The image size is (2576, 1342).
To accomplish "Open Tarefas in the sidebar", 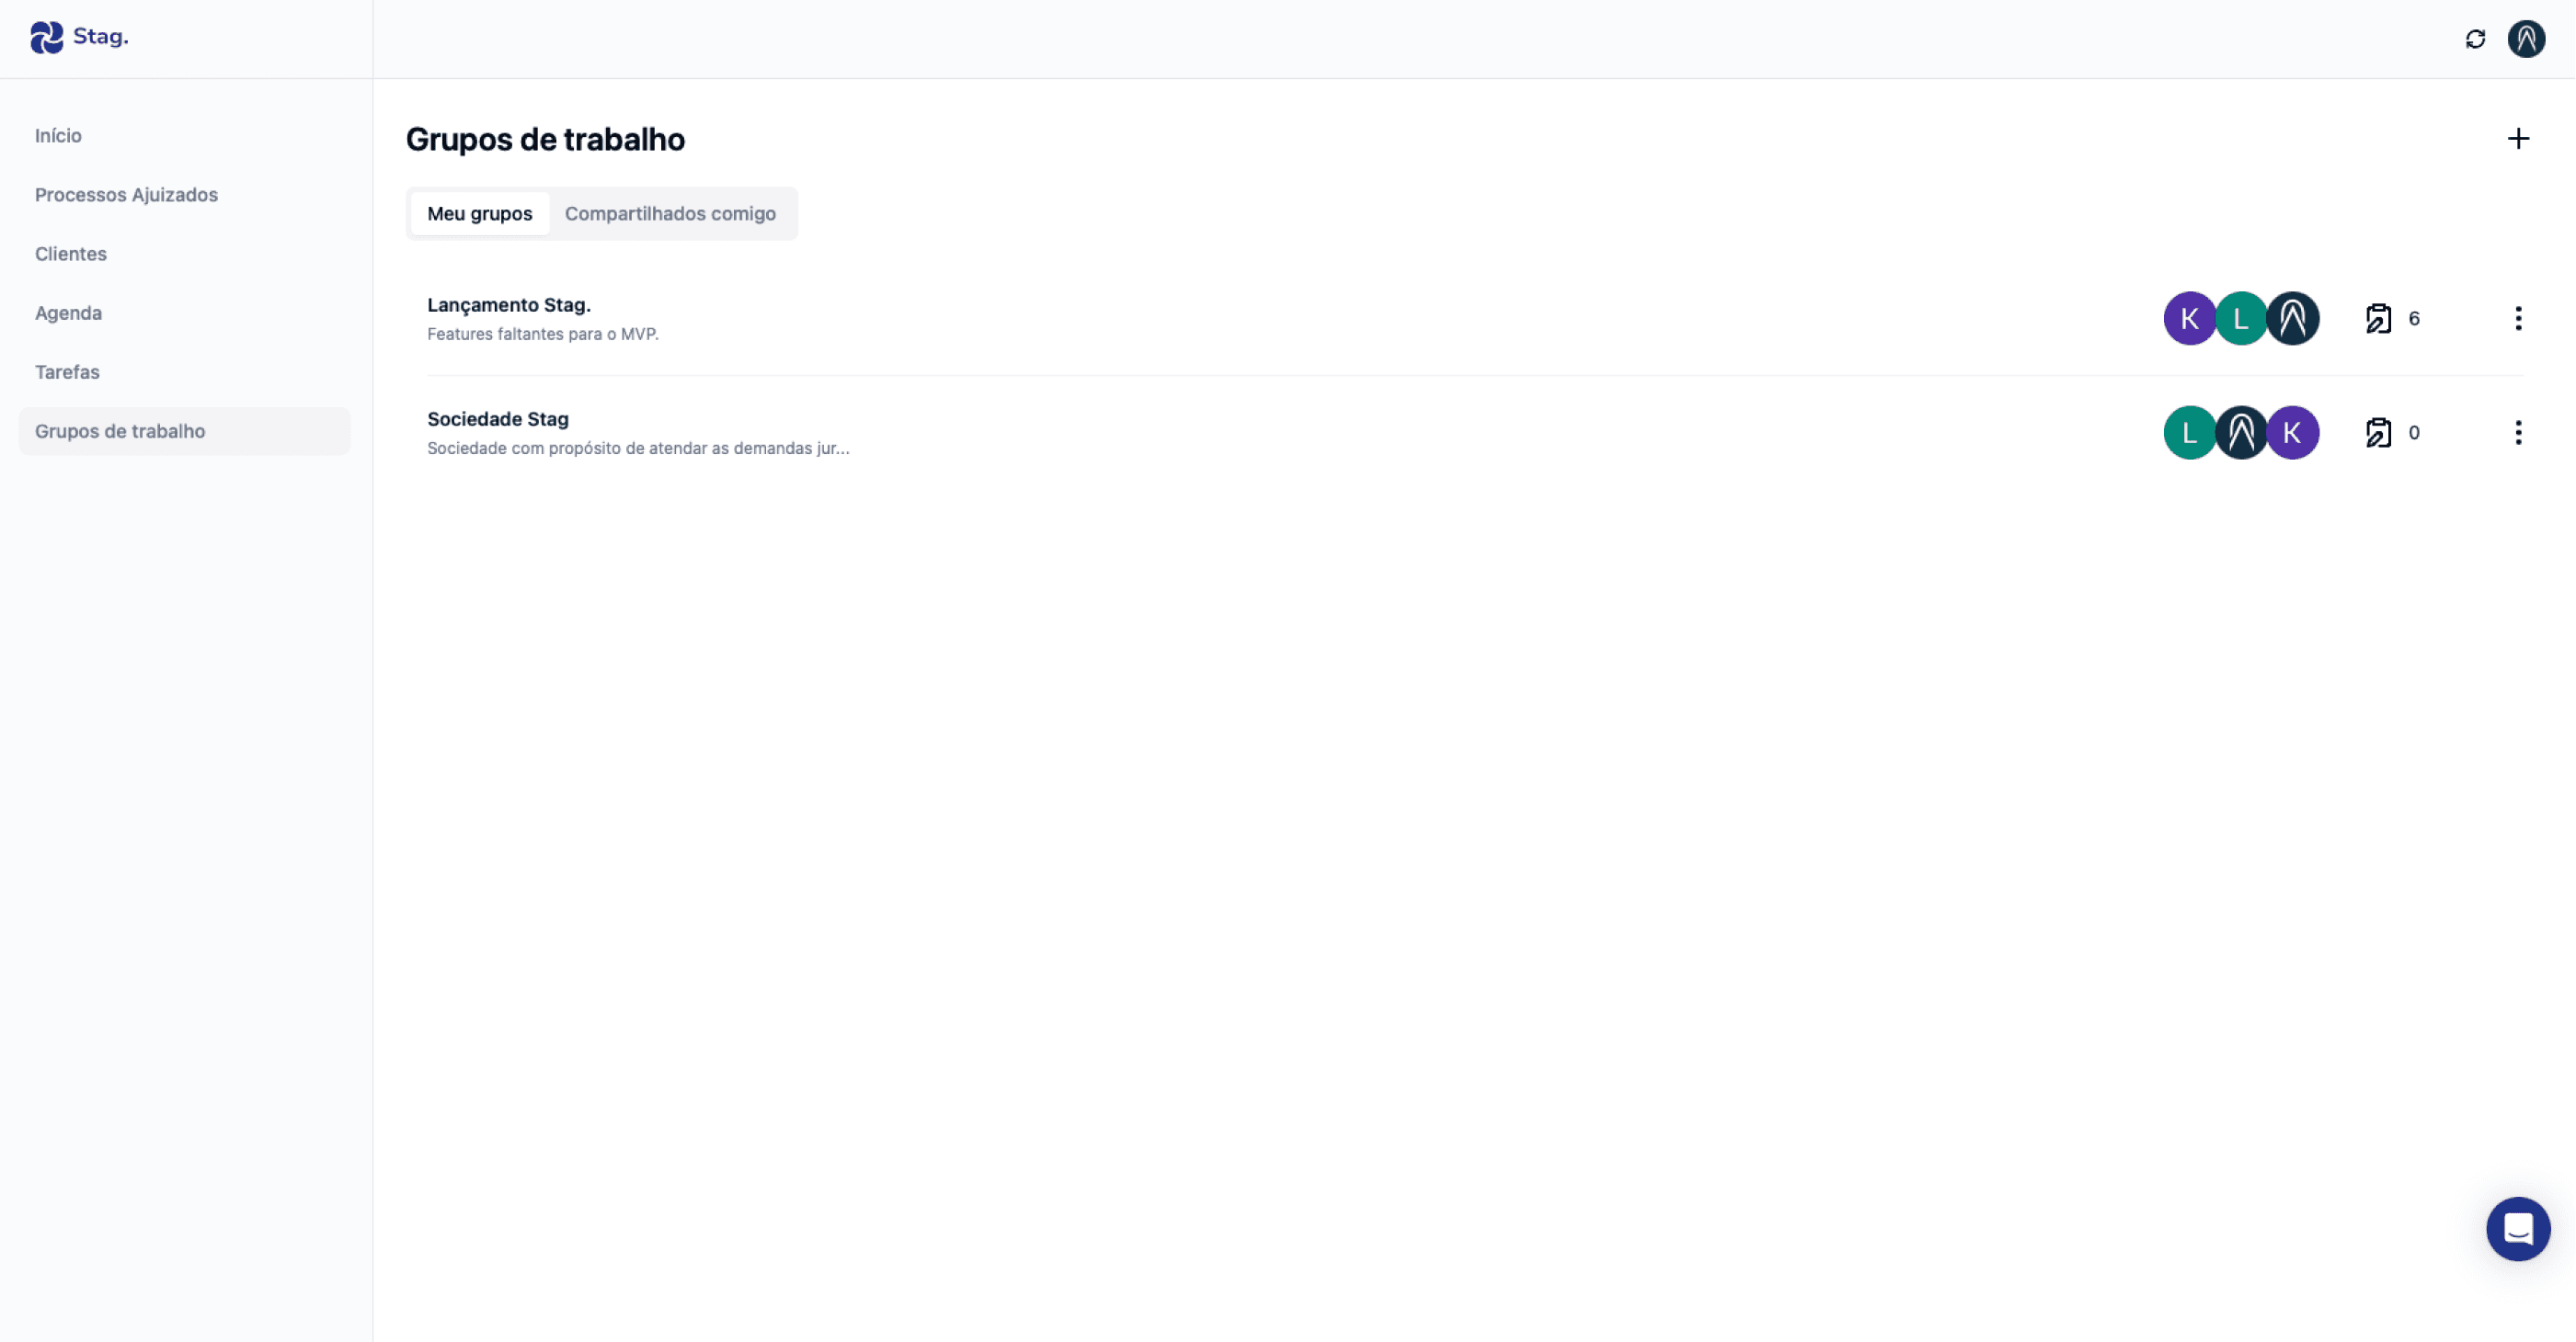I will point(67,371).
